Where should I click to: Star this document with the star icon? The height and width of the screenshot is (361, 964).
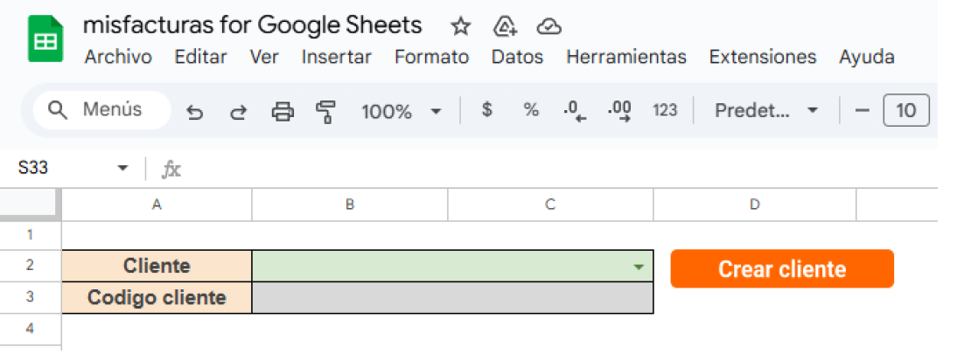tap(460, 26)
